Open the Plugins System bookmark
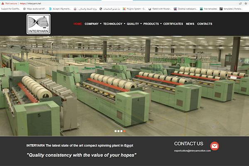The width and height of the screenshot is (249, 166). click(x=134, y=9)
